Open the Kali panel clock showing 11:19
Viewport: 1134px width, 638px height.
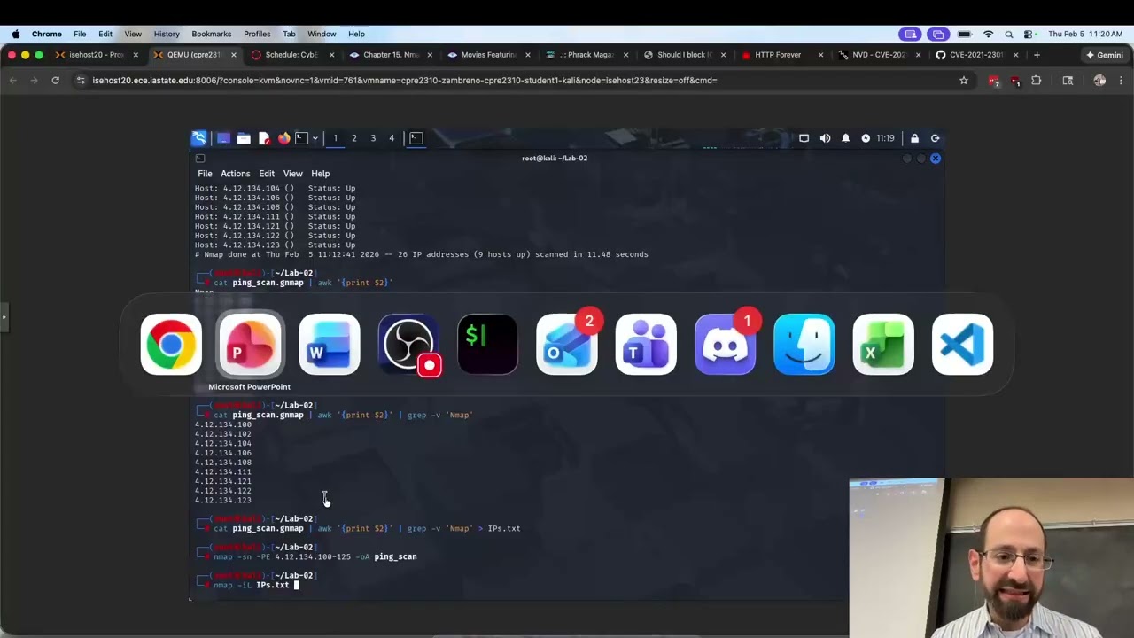pos(885,138)
